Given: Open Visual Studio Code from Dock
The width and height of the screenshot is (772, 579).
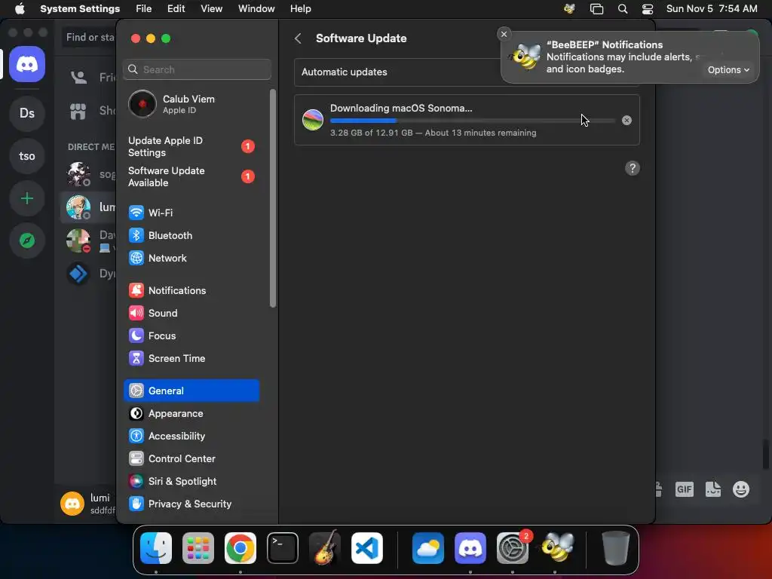Looking at the screenshot, I should coord(367,548).
